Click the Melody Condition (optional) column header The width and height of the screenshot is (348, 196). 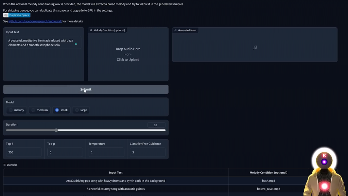tap(268, 173)
